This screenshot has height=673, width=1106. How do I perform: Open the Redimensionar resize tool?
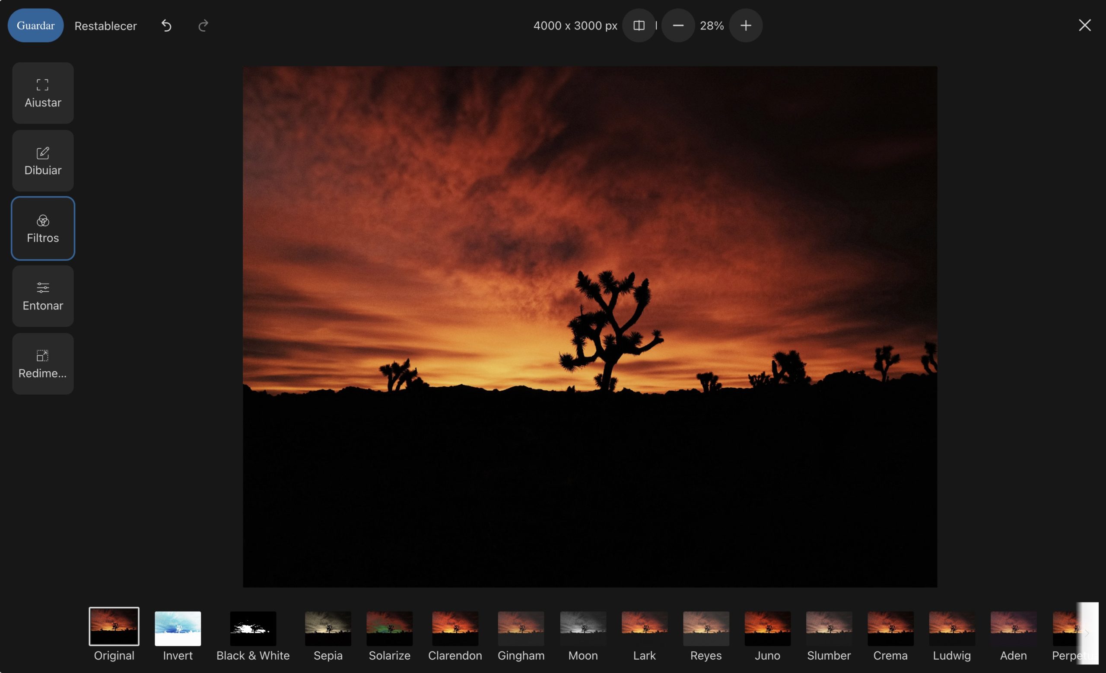(x=43, y=364)
